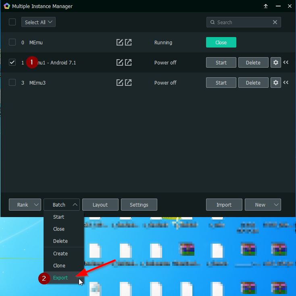
Task: Choose Export in the Batch menu
Action: tap(64, 278)
